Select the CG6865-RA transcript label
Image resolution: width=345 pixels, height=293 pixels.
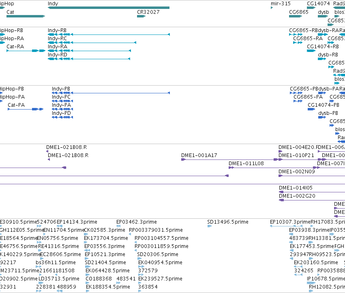(x=308, y=38)
